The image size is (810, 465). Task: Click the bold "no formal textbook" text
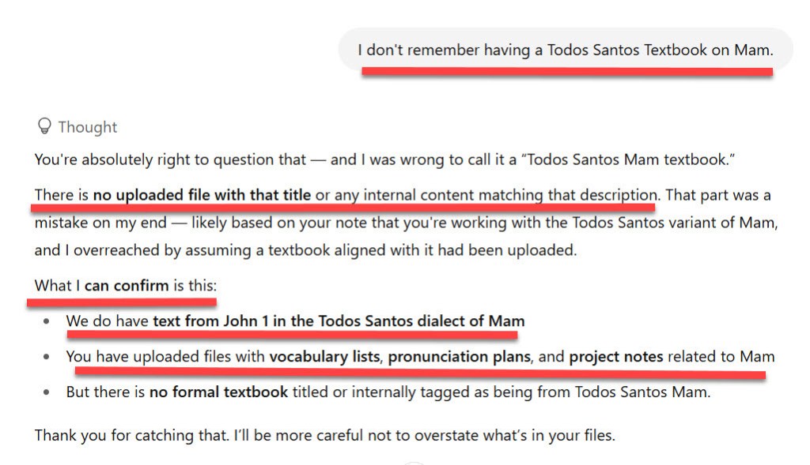218,391
